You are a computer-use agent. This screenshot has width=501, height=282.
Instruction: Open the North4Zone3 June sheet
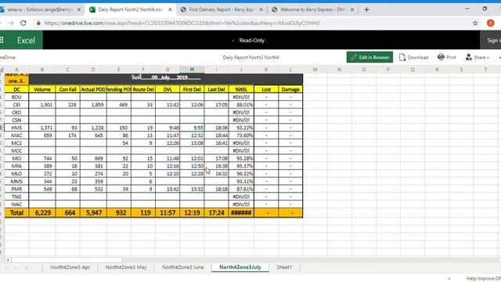182,267
